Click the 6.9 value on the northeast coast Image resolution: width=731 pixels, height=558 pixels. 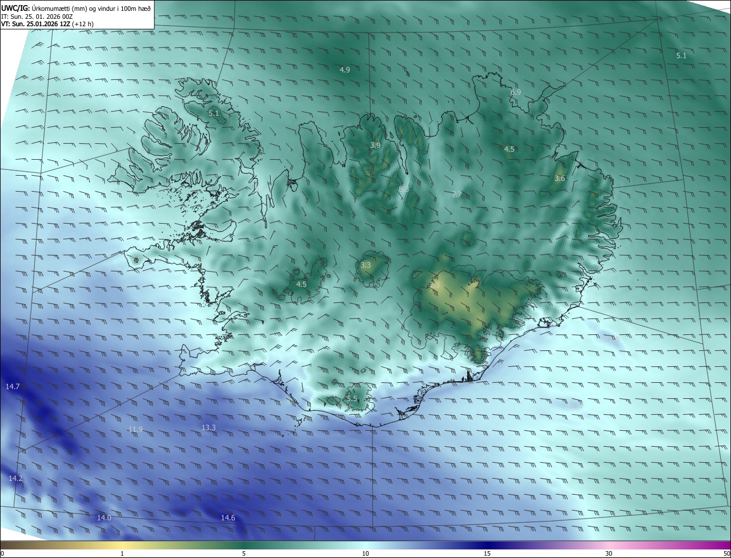point(516,92)
